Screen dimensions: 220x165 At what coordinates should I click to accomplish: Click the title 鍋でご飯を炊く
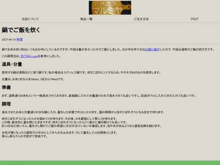coord(21,30)
